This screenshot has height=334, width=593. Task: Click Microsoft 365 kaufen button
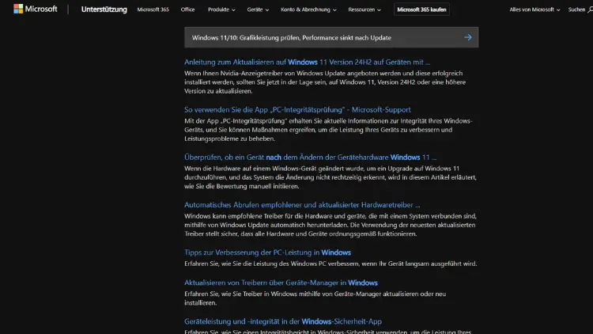(x=421, y=9)
